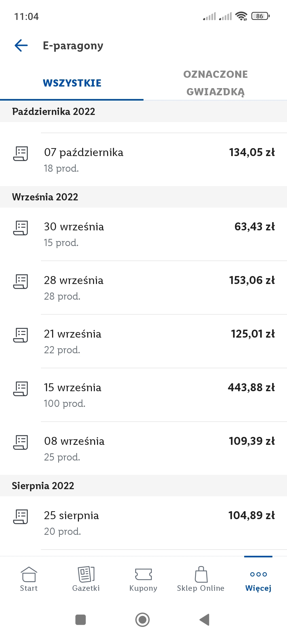Tap the Więcej three-dots icon
The image size is (287, 637).
coord(258,574)
